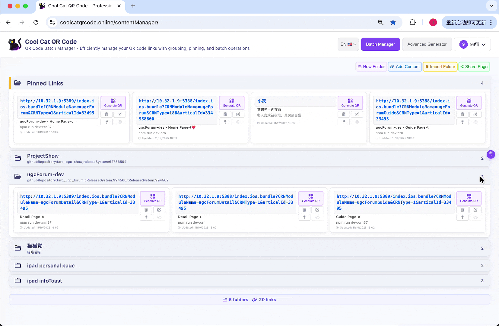Unpin the 小灰 pinned card
The height and width of the screenshot is (326, 499).
pyautogui.click(x=344, y=122)
